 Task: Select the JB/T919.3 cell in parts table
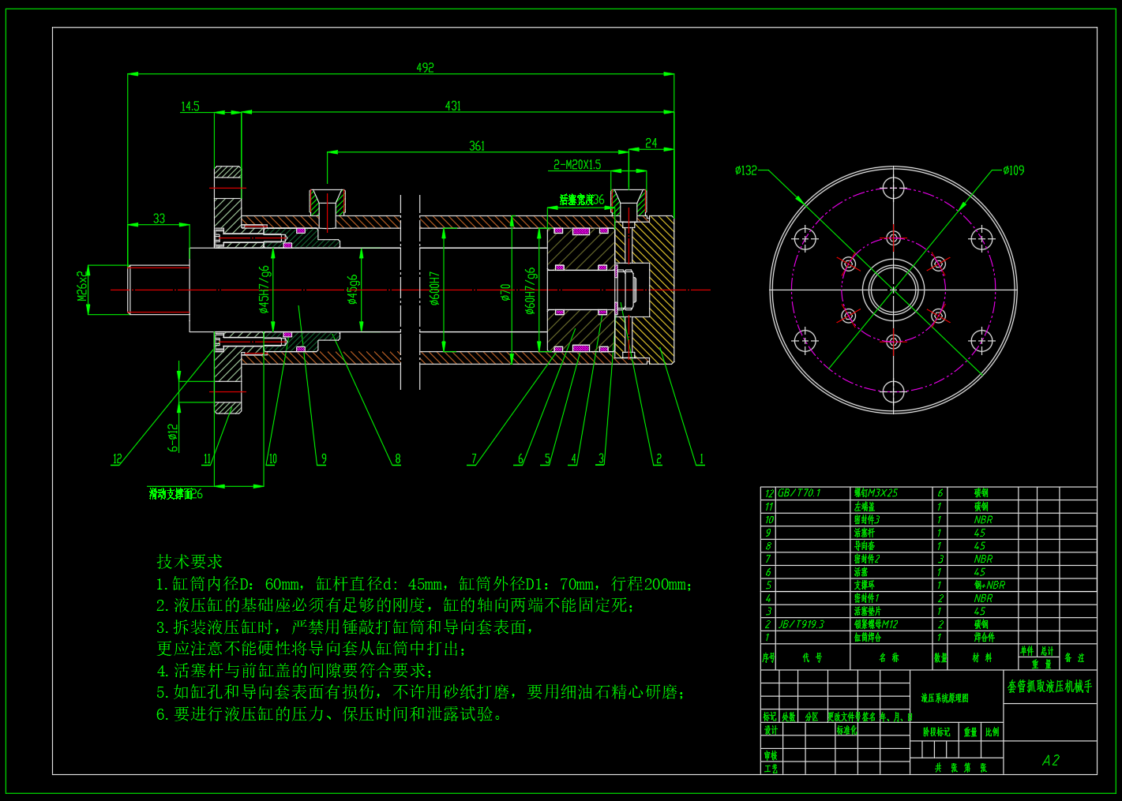pyautogui.click(x=801, y=624)
